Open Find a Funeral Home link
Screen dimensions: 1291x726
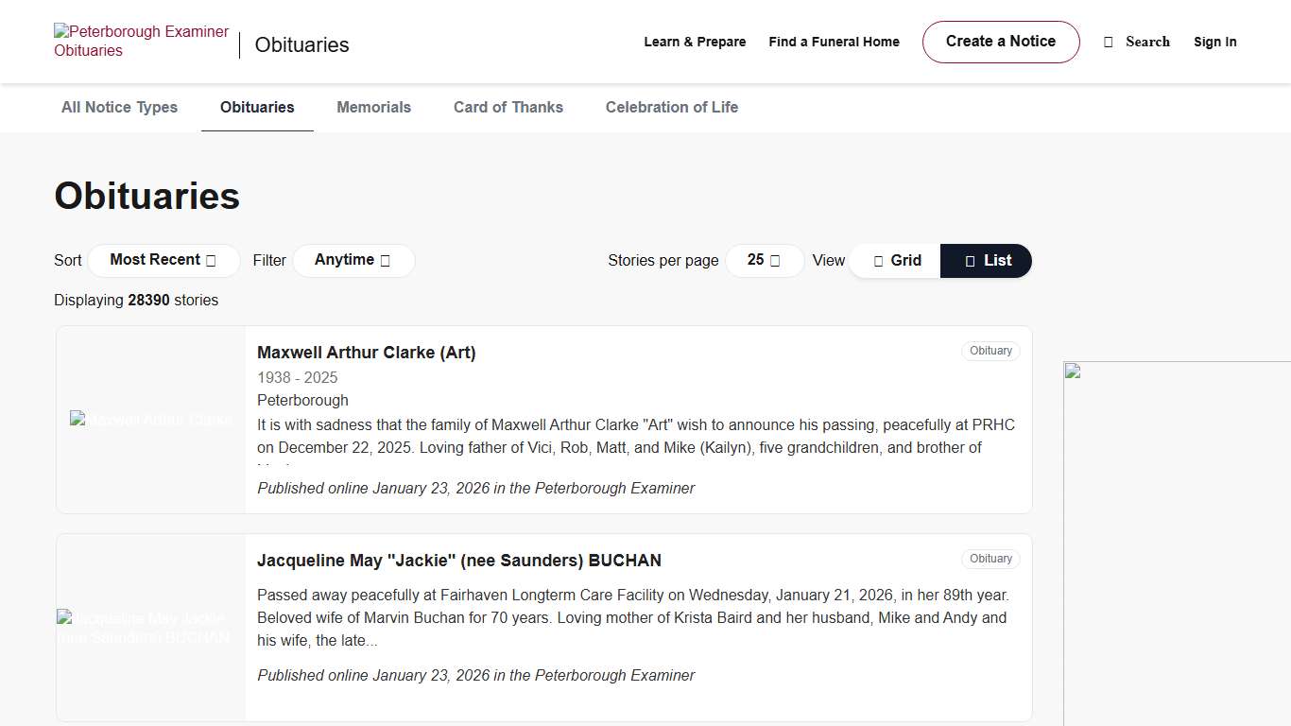pyautogui.click(x=834, y=42)
